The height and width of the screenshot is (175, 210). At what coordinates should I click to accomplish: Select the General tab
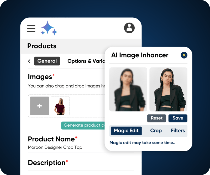coord(47,61)
